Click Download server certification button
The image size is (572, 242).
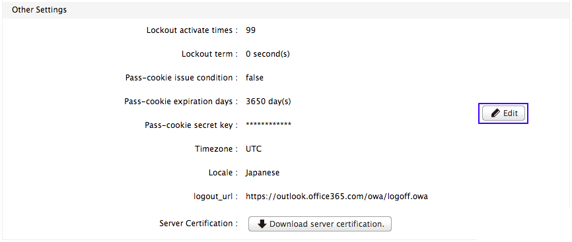point(320,224)
